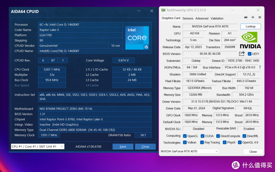Click the Bandwidth value 504.2 GB/s
275x172 pixels.
coord(246,95)
